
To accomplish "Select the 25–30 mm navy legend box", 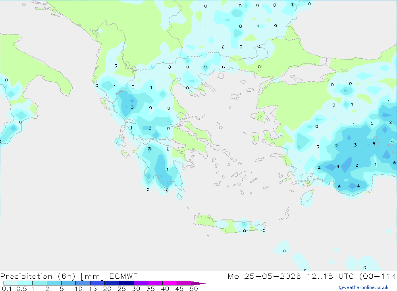I will (126, 283).
